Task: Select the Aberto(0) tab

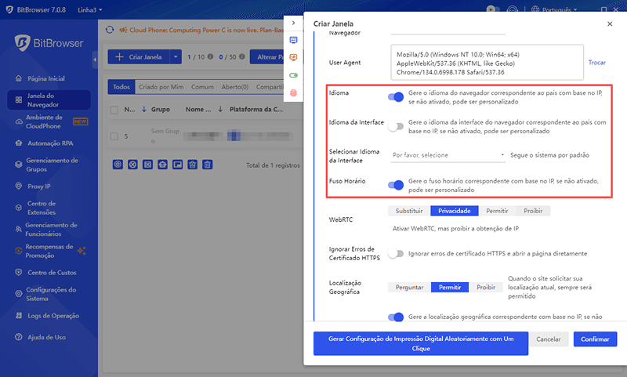Action: (234, 87)
